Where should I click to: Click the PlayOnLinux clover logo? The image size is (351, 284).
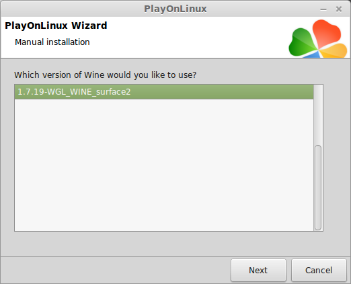pos(318,38)
